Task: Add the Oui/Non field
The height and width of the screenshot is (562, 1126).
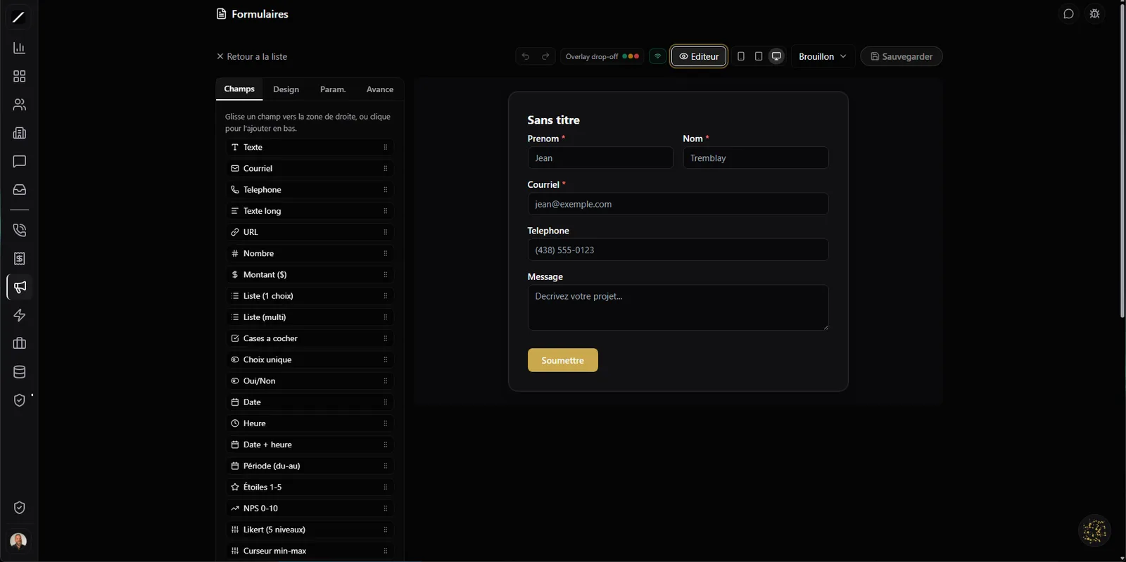Action: pyautogui.click(x=310, y=381)
